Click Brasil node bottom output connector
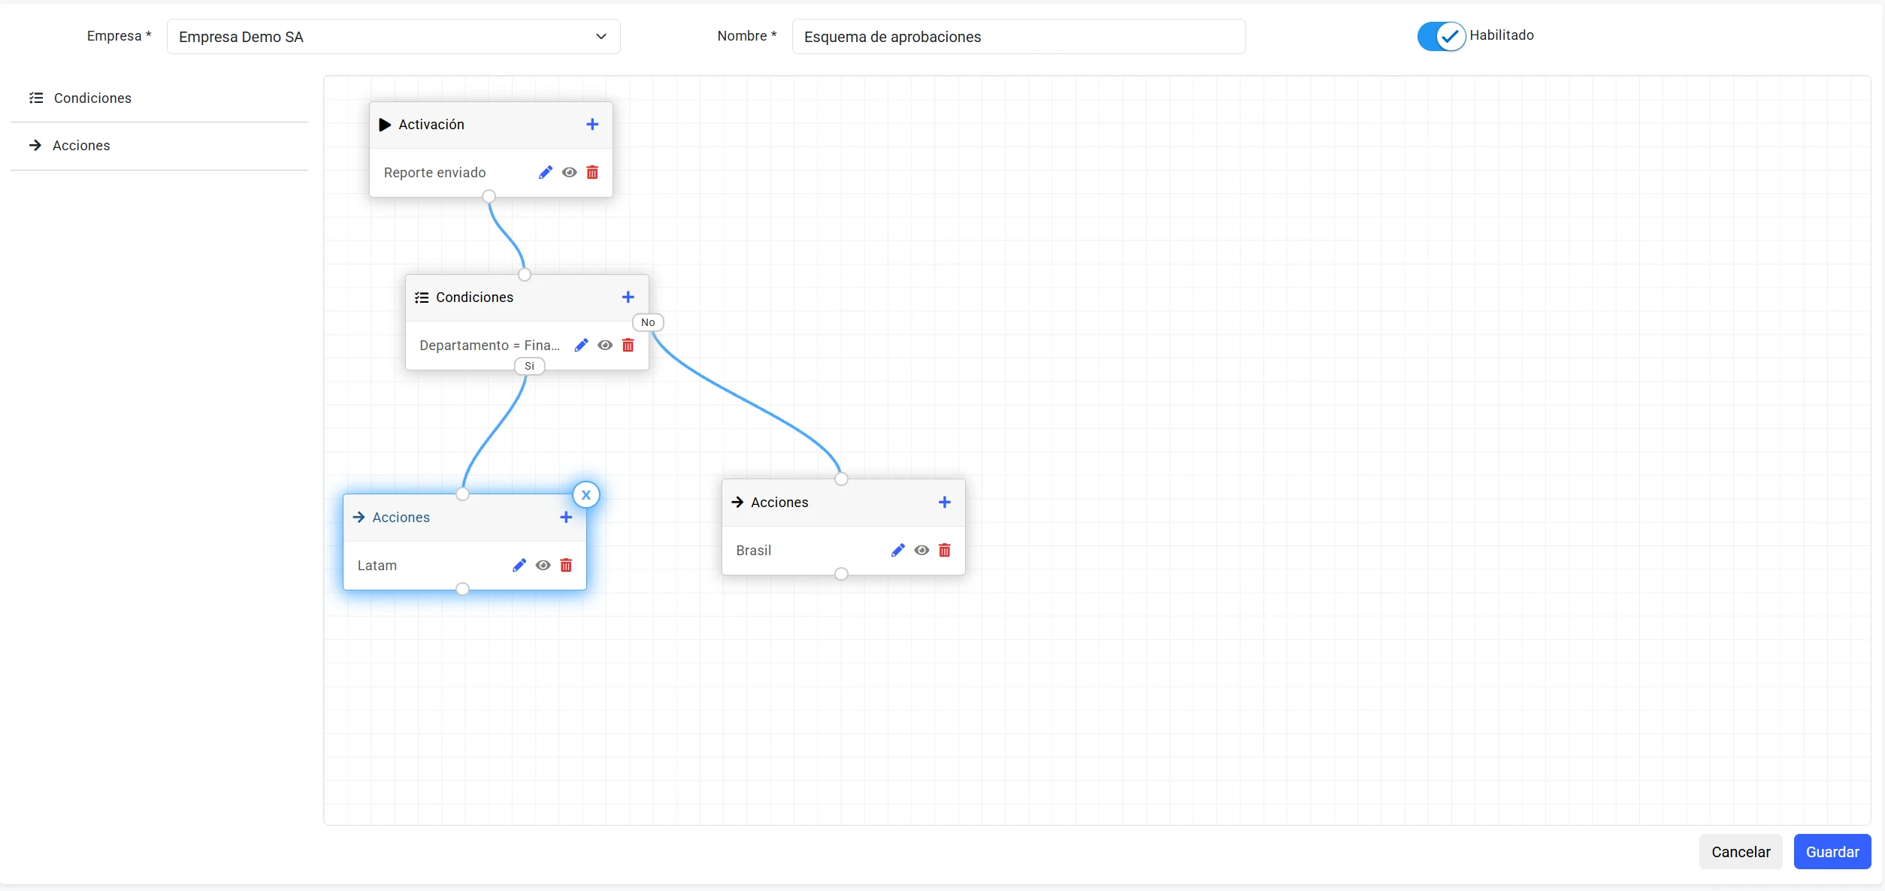Image resolution: width=1885 pixels, height=891 pixels. [x=842, y=574]
